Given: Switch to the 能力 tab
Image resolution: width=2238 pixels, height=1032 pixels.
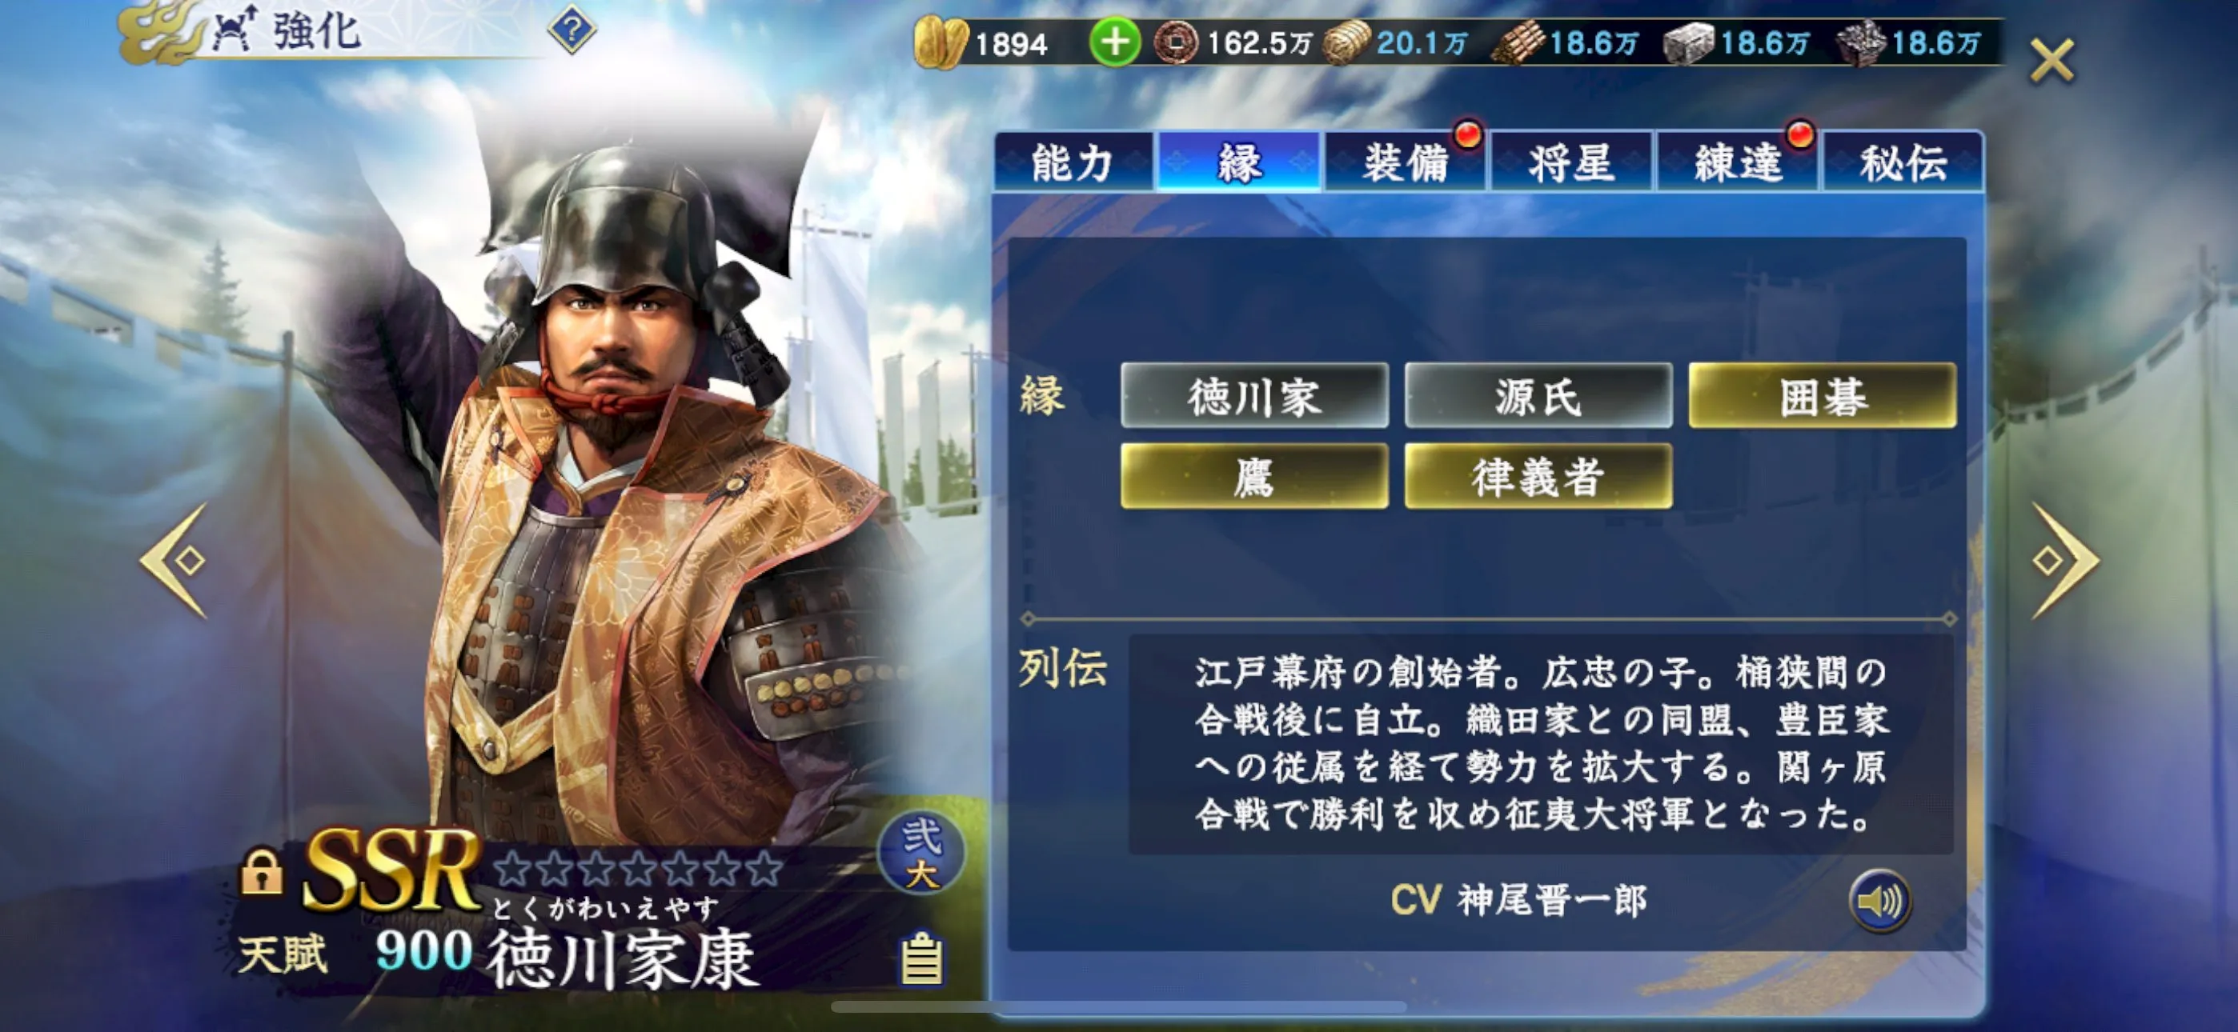Looking at the screenshot, I should (1074, 162).
